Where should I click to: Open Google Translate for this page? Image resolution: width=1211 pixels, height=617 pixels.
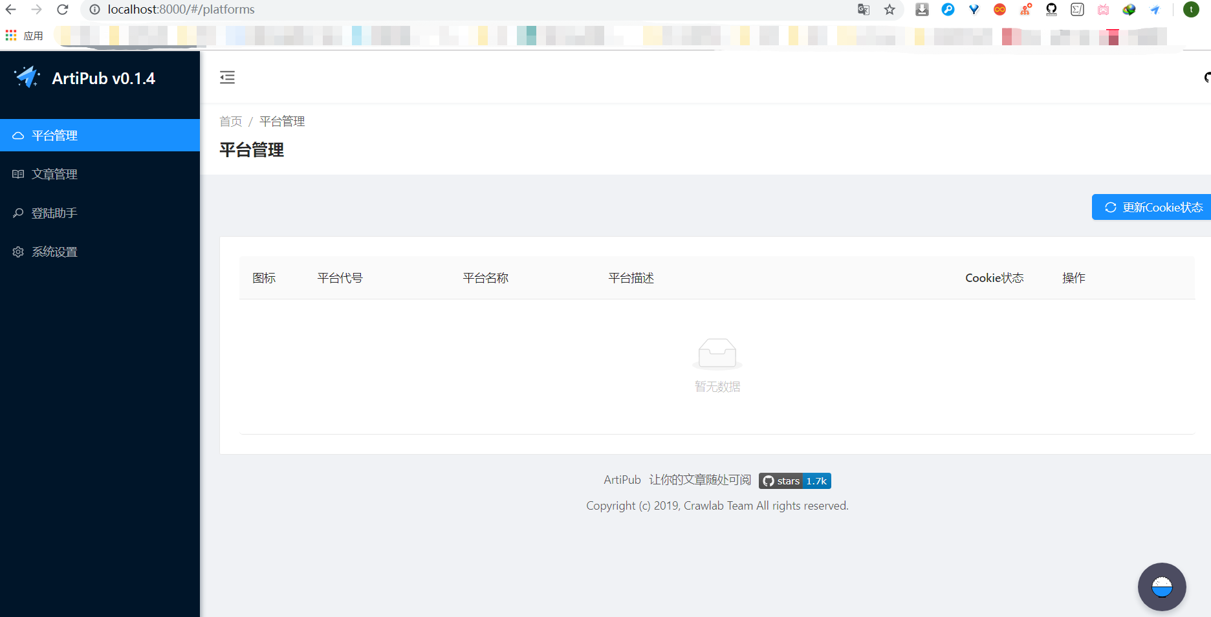click(x=864, y=10)
